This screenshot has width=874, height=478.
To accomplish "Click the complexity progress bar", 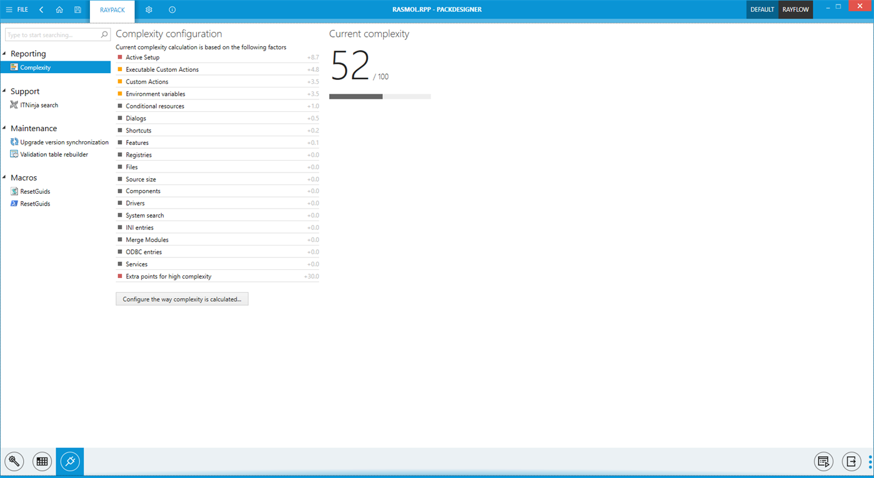I will [379, 96].
